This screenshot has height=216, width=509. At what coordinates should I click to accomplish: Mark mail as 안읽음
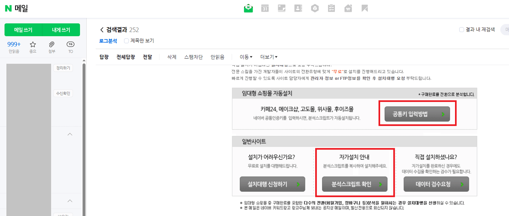point(218,57)
